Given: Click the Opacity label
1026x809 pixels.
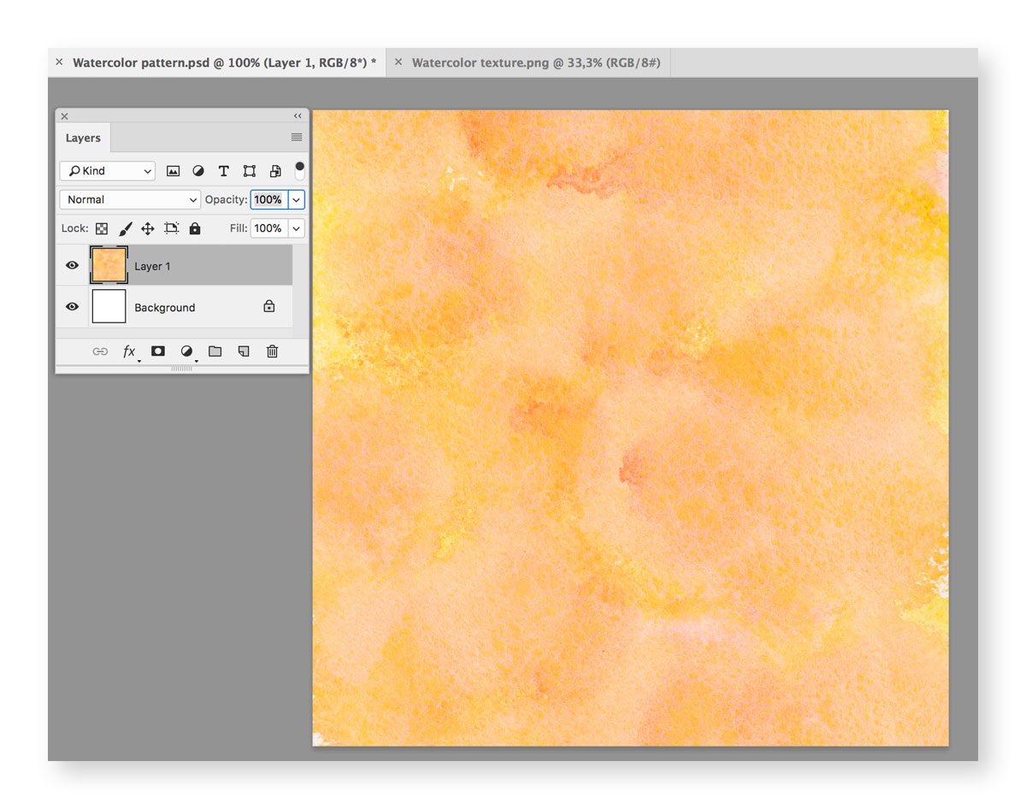Looking at the screenshot, I should click(227, 199).
